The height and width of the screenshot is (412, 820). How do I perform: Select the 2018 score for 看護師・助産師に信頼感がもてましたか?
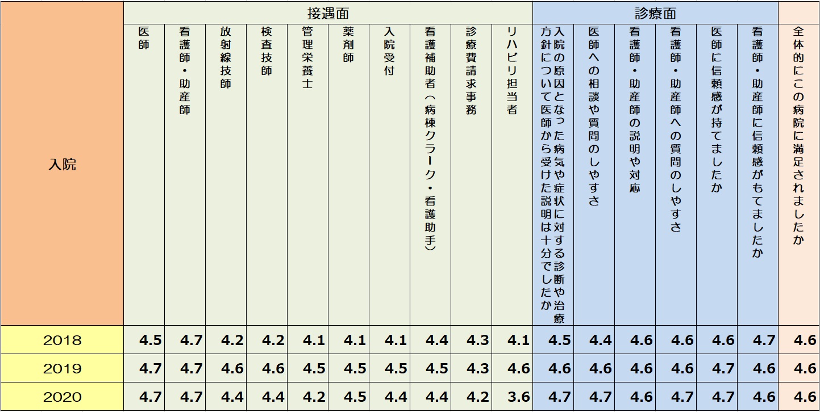tap(758, 340)
